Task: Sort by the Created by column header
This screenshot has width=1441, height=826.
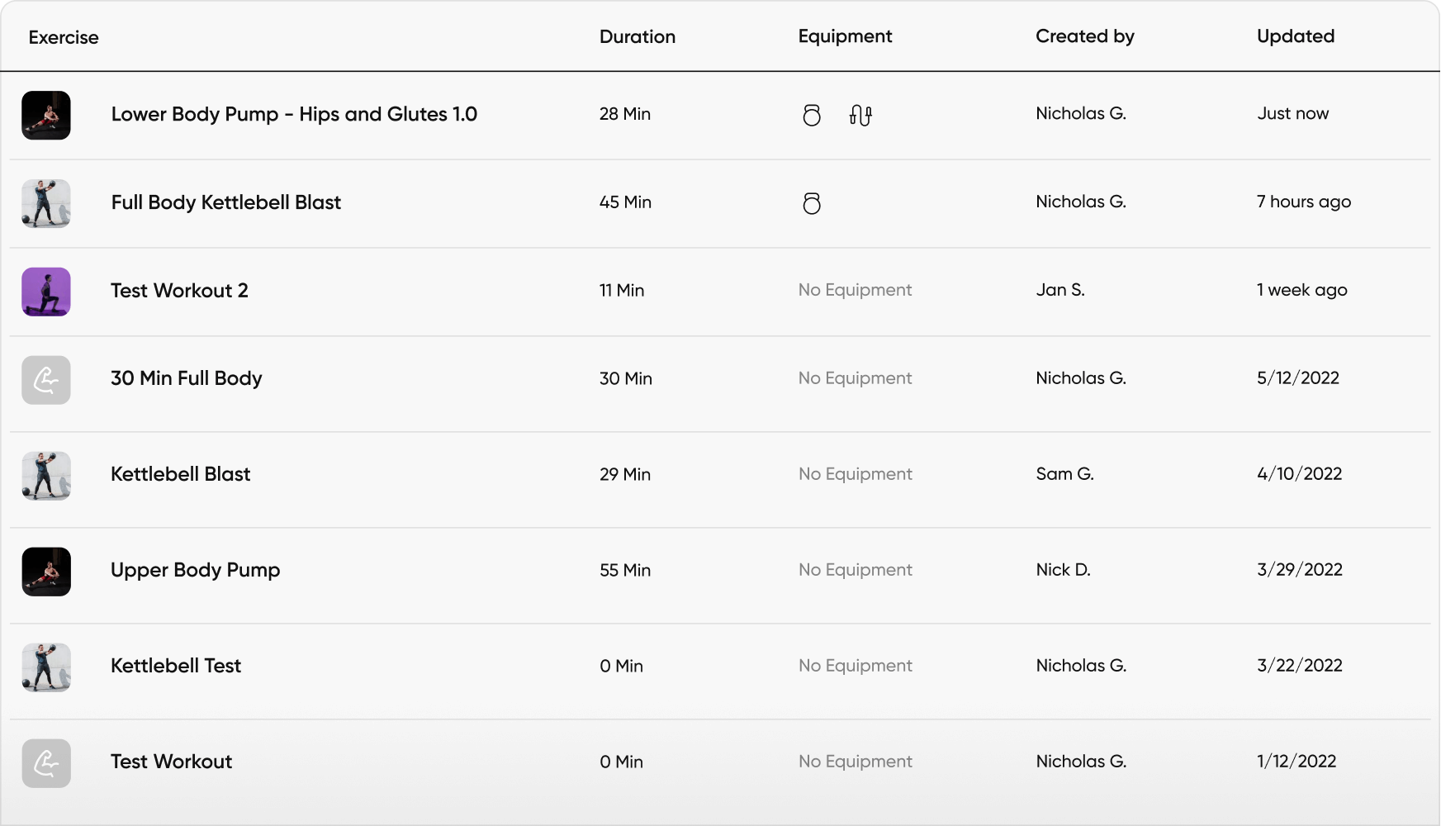Action: 1084,36
